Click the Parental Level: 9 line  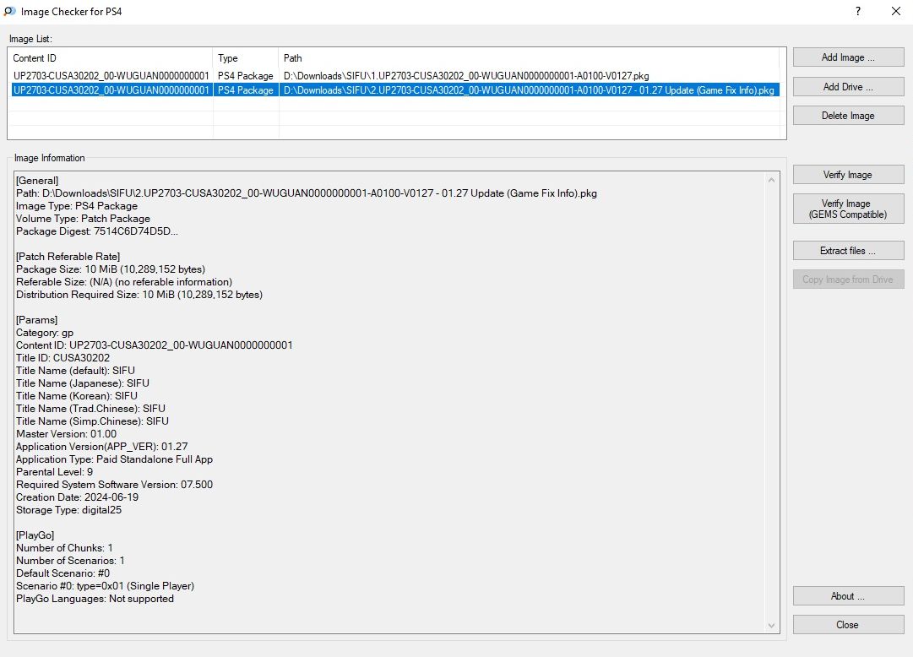tap(54, 472)
